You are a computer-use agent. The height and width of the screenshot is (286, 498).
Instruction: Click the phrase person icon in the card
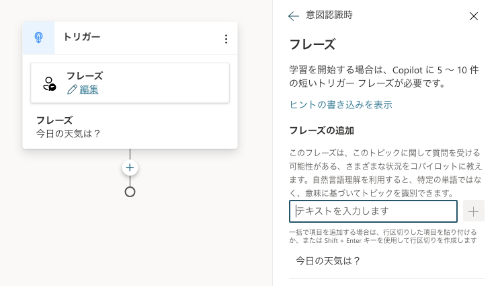(x=49, y=83)
